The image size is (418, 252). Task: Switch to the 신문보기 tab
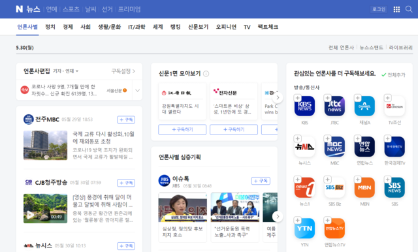pos(198,27)
